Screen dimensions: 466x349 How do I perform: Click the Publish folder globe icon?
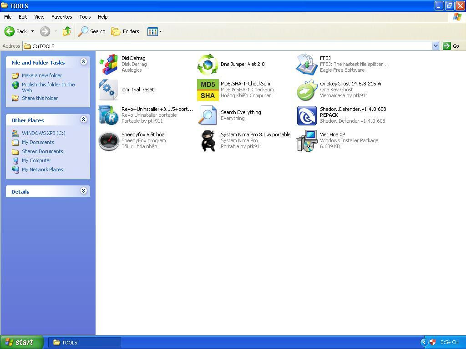(x=15, y=85)
